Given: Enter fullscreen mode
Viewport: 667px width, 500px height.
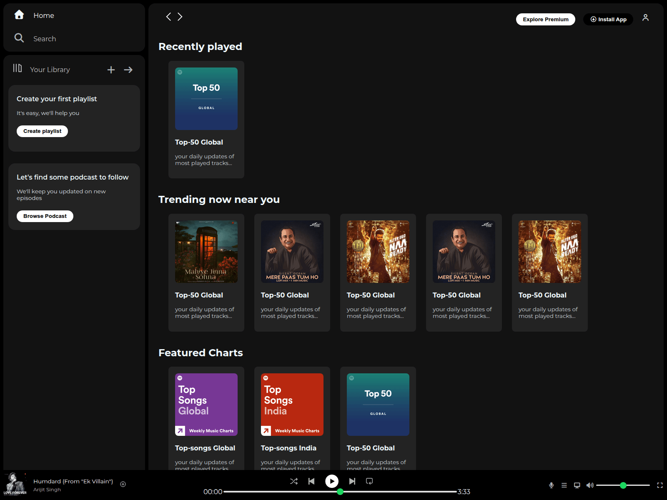Looking at the screenshot, I should coord(660,485).
